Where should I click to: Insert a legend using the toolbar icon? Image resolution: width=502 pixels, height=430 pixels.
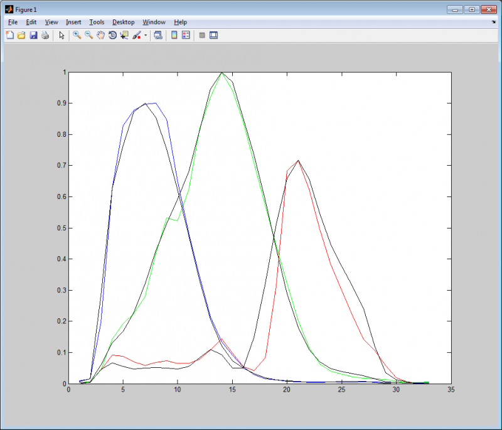186,35
